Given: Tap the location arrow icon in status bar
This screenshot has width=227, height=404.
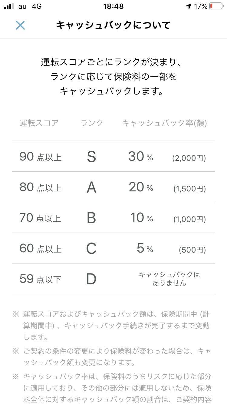Looking at the screenshot, I should click(189, 6).
